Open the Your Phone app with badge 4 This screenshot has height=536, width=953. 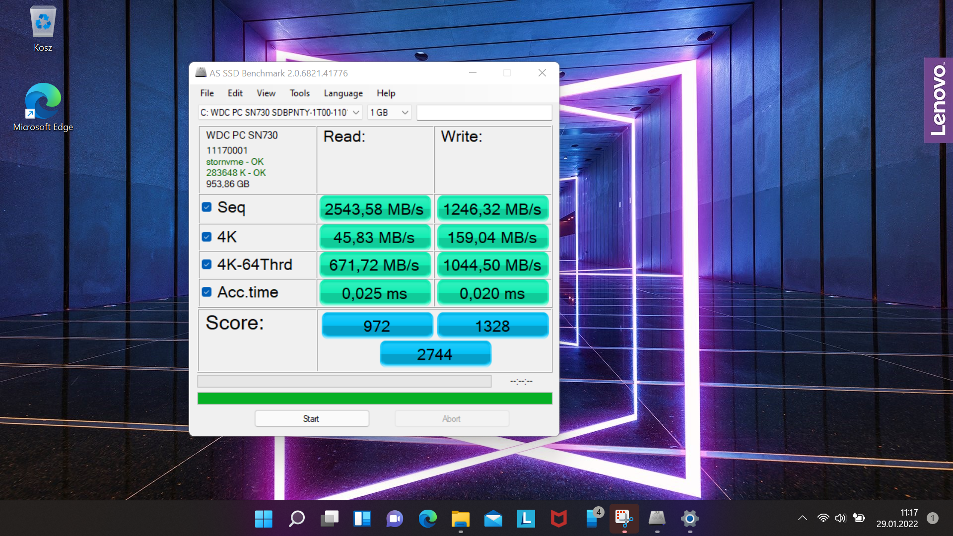coord(593,518)
